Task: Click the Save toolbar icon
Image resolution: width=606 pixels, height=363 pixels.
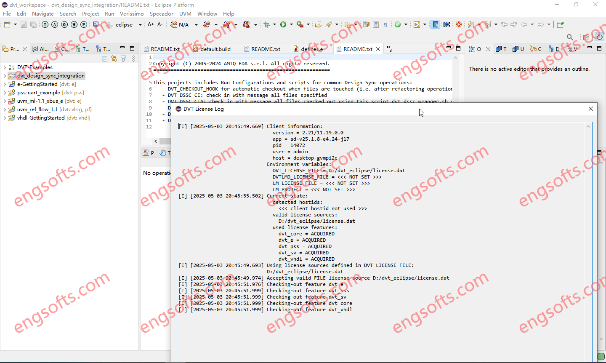Action: coord(24,24)
